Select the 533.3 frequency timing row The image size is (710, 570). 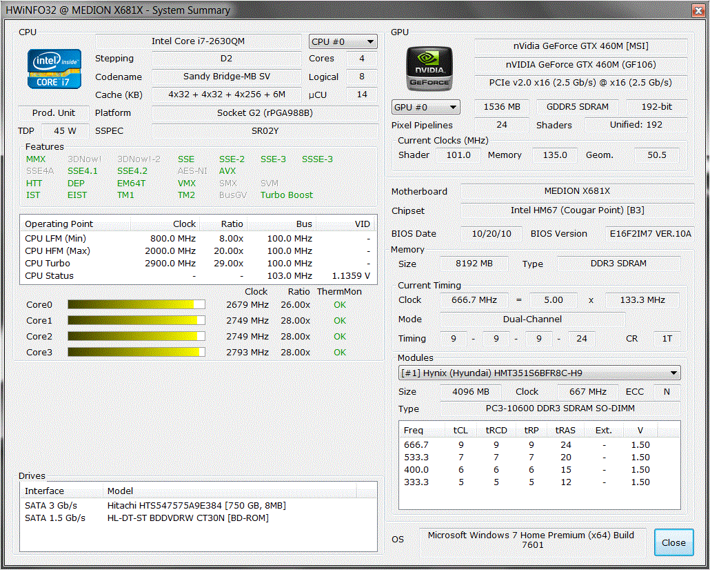pos(539,458)
